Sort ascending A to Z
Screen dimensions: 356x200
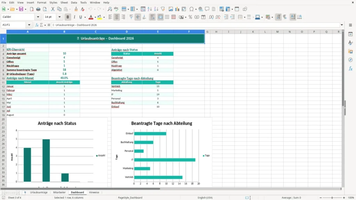[x=149, y=9]
